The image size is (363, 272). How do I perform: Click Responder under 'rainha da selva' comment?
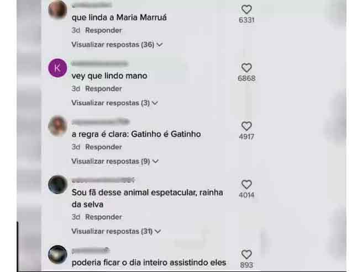103,217
